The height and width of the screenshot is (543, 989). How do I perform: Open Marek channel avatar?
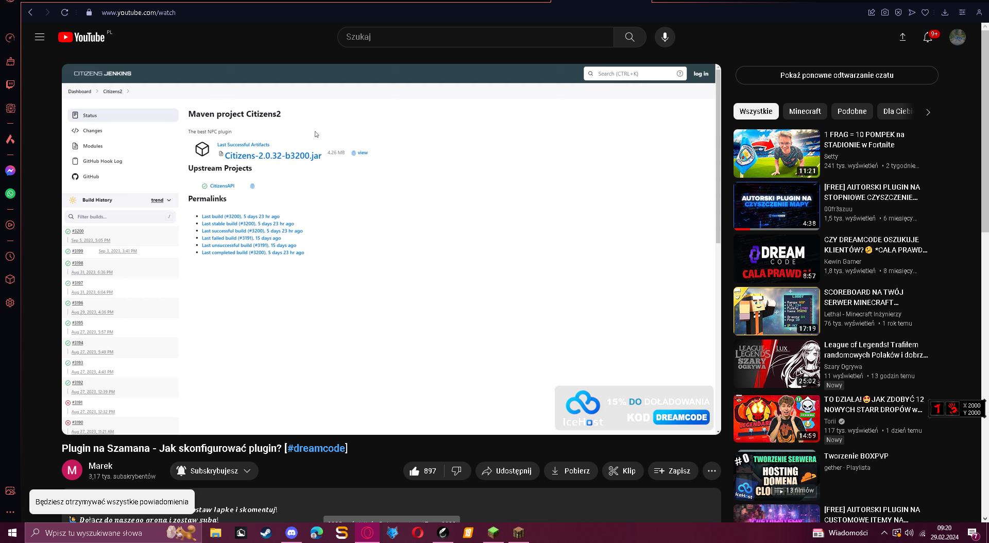[x=72, y=470]
